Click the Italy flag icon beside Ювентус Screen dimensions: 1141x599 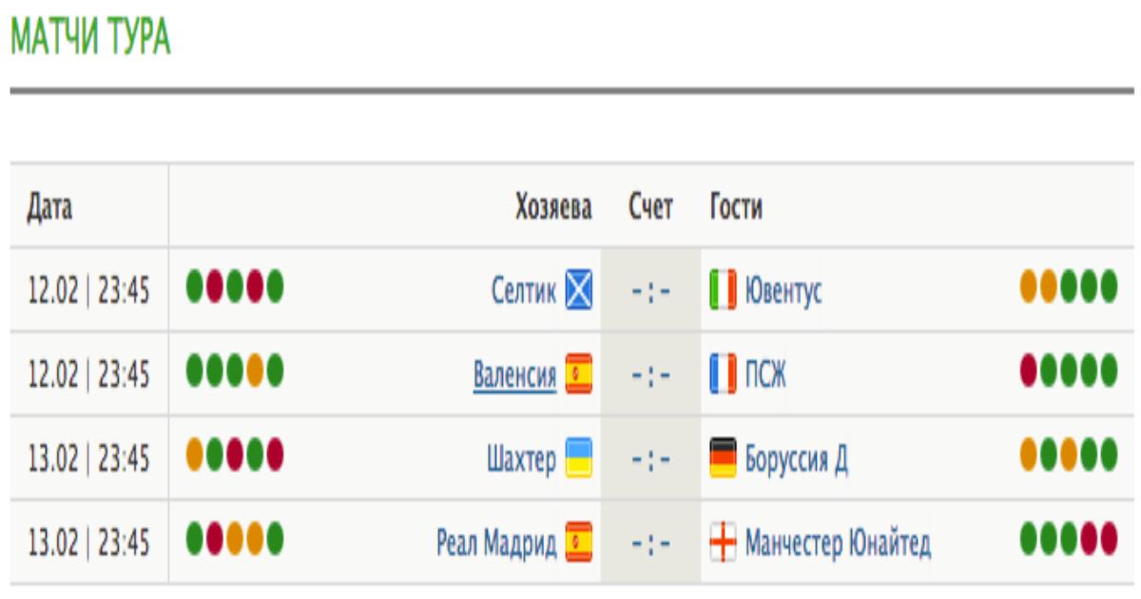click(x=723, y=290)
